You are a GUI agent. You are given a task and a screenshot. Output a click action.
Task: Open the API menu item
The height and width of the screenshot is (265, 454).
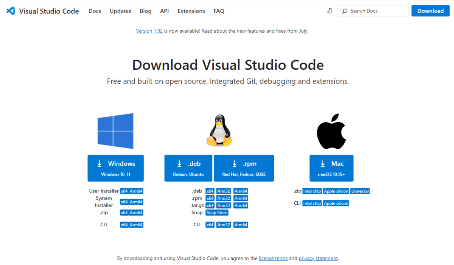click(164, 11)
